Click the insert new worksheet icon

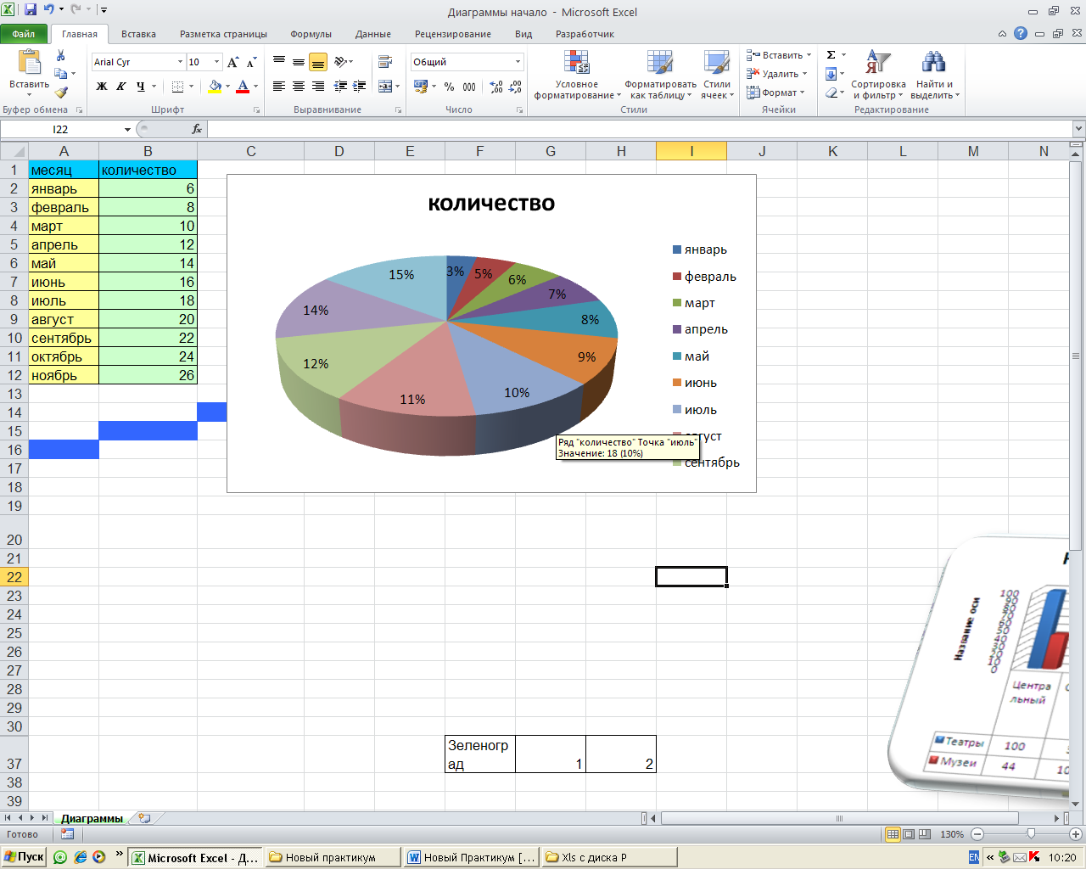[145, 819]
